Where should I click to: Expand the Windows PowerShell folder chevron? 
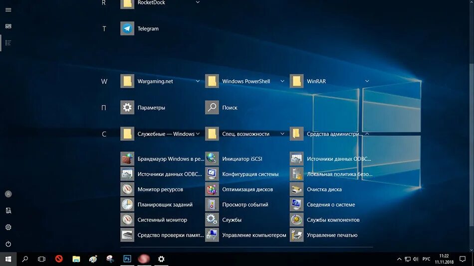click(x=282, y=81)
